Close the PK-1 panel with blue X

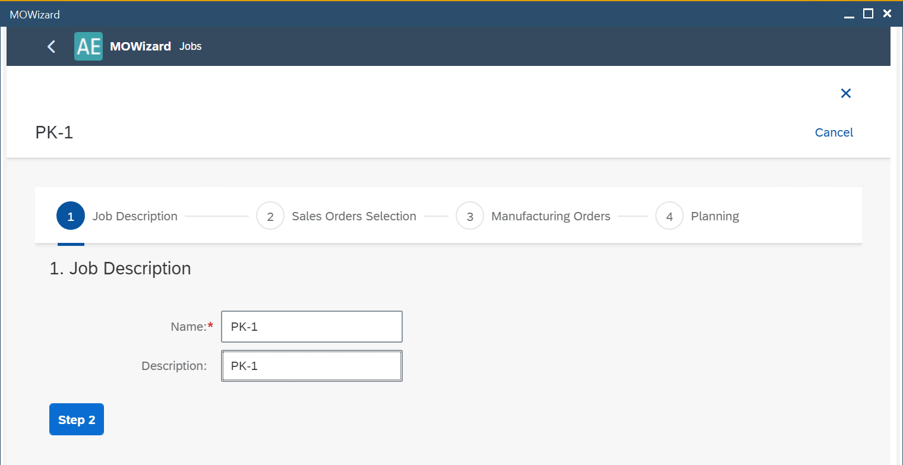(845, 93)
